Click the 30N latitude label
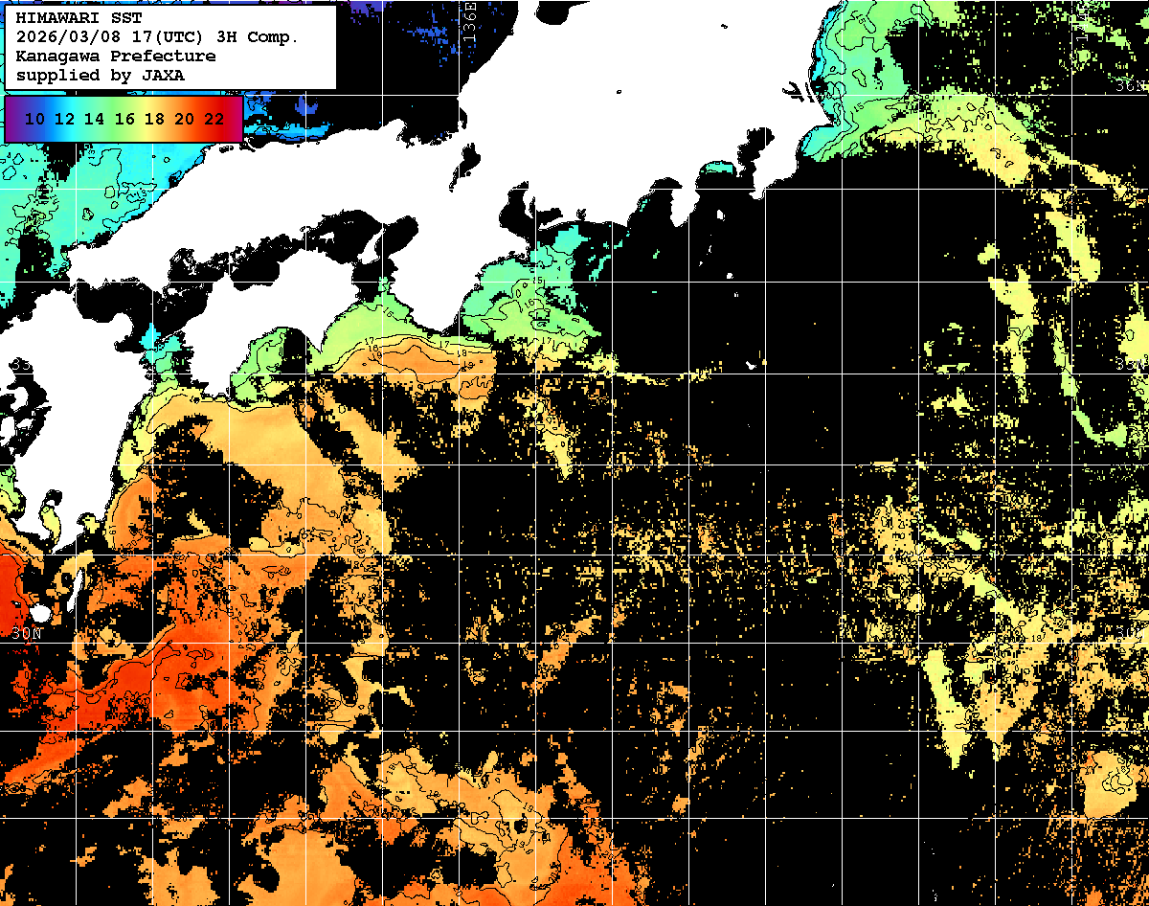Image resolution: width=1149 pixels, height=906 pixels. [x=27, y=633]
